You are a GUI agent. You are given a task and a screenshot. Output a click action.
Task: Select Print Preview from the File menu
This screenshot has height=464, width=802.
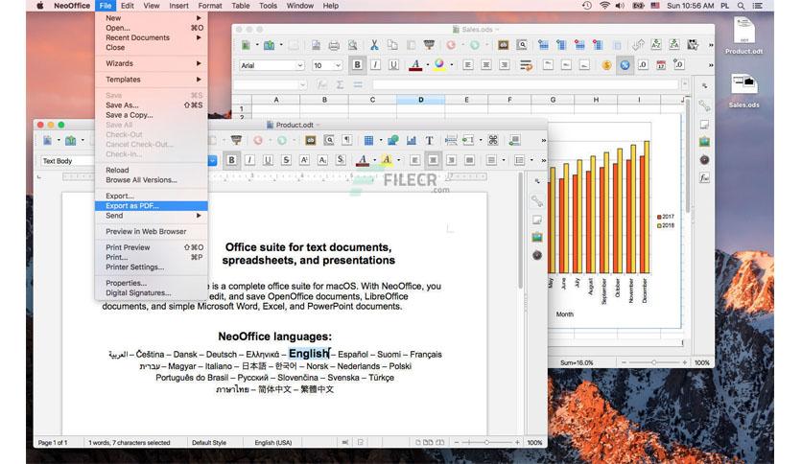click(152, 247)
